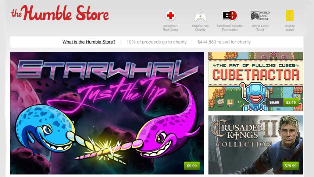
Task: Click the $444,580 raised for charity text
Action: click(224, 42)
